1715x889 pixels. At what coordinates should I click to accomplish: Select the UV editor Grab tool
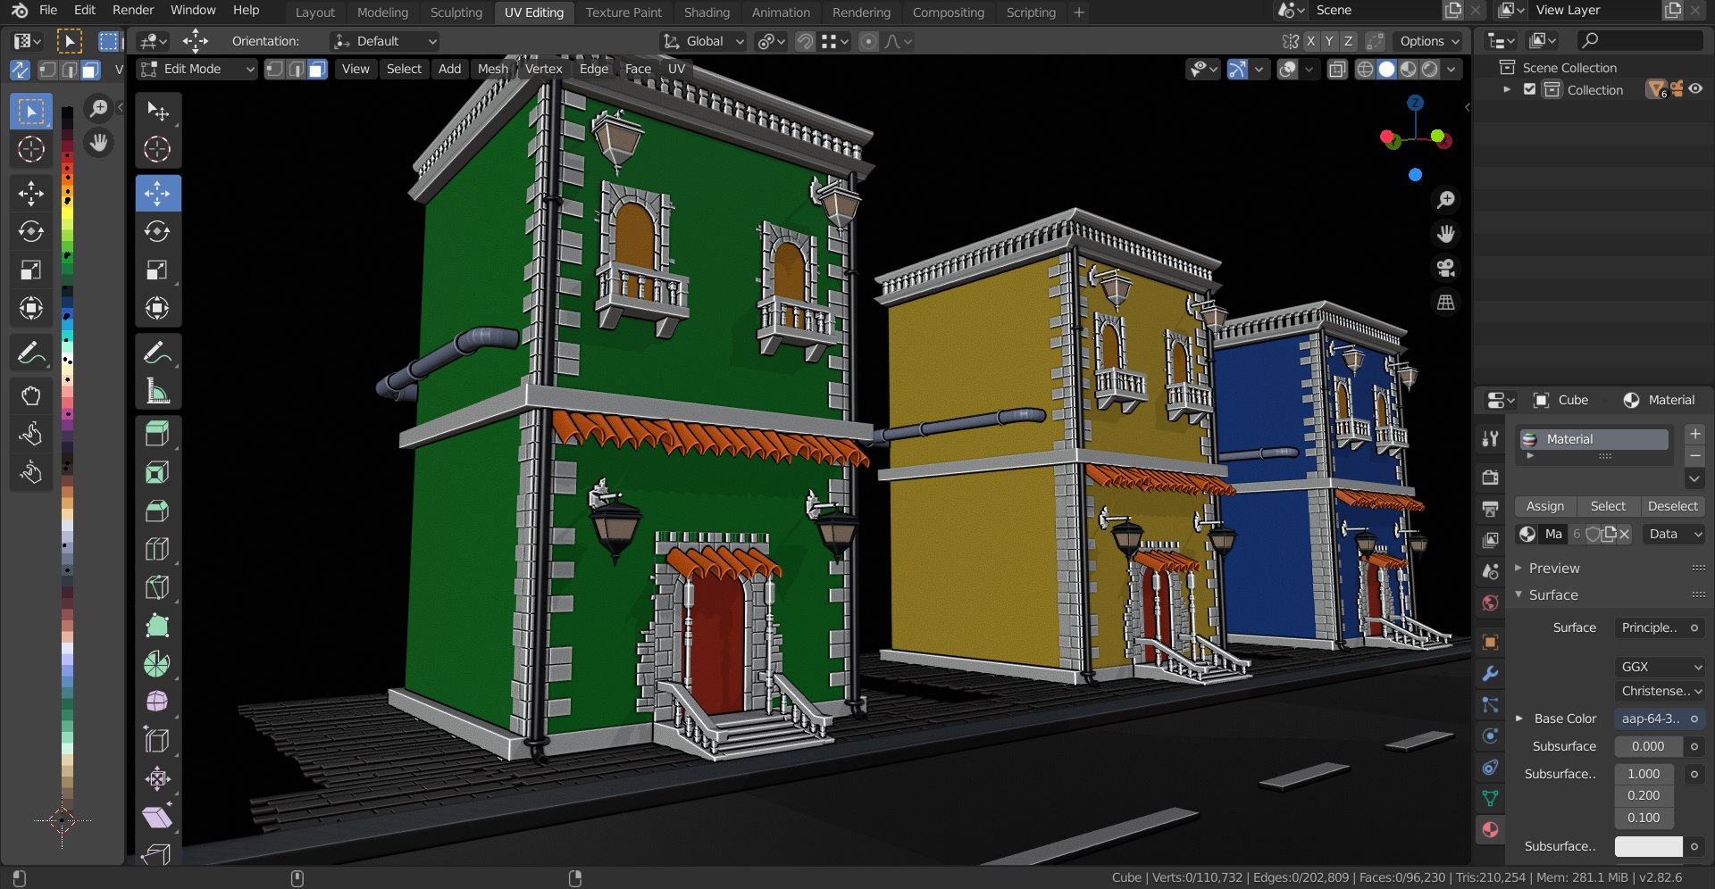tap(31, 396)
